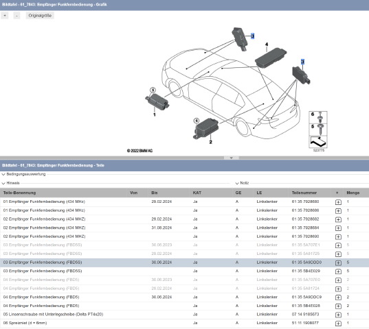Add Linsenschraube row to parts list
Screen dimensions: 369x329
[x=338, y=315]
